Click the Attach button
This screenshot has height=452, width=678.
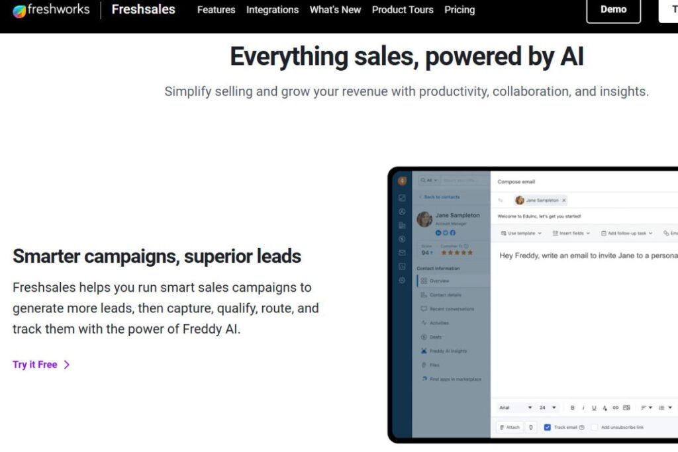click(510, 428)
